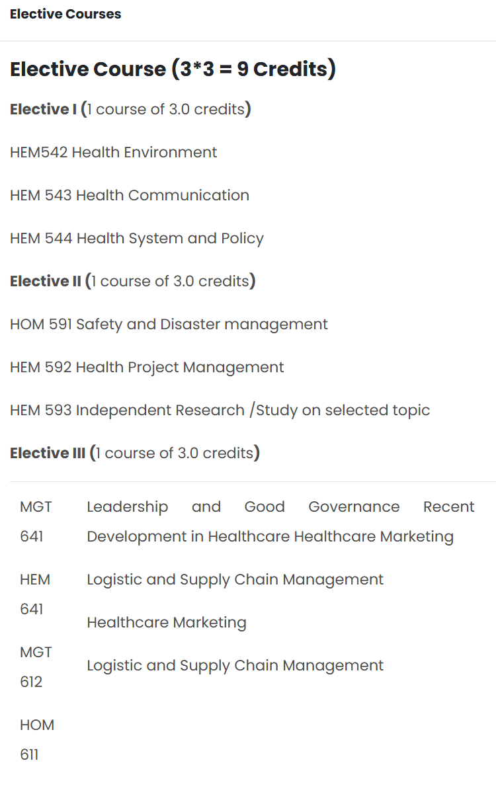
Task: Click first Logistic and Supply Chain Management entry
Action: click(235, 580)
